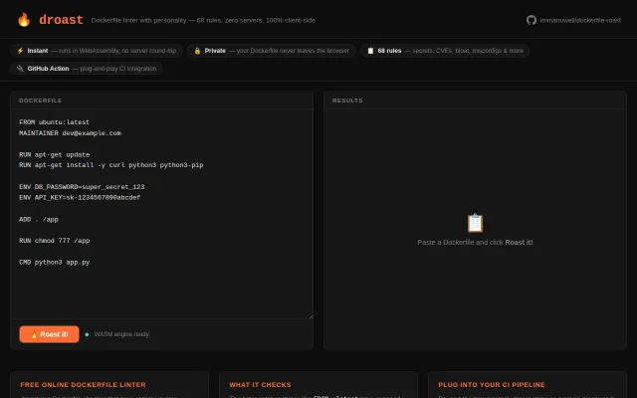Click the ADD . /app line
The image size is (637, 398).
[x=39, y=219]
